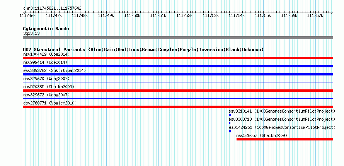Viewport: 344px width, 166px height.
Task: Open variant label nsv829672 (Wong2007)
Action: (46, 95)
